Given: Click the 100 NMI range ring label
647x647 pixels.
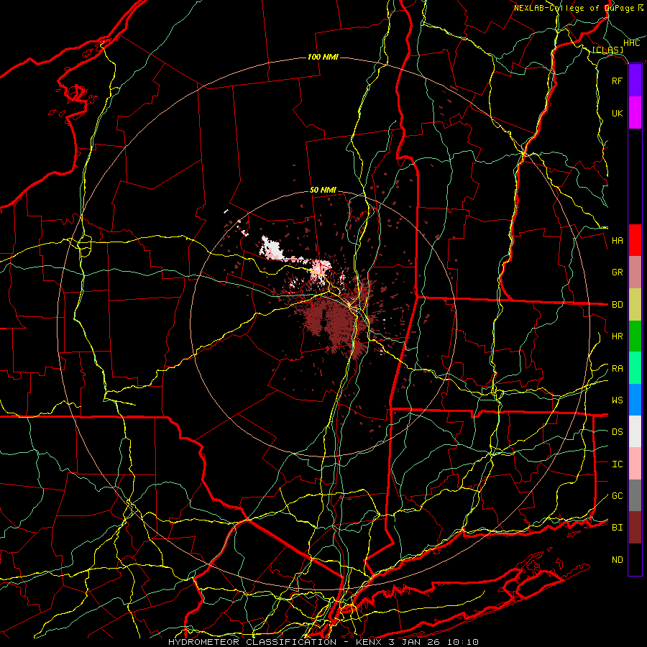Looking at the screenshot, I should tap(323, 57).
